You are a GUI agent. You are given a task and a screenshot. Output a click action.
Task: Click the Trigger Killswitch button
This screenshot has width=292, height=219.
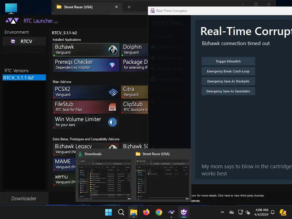tap(228, 61)
